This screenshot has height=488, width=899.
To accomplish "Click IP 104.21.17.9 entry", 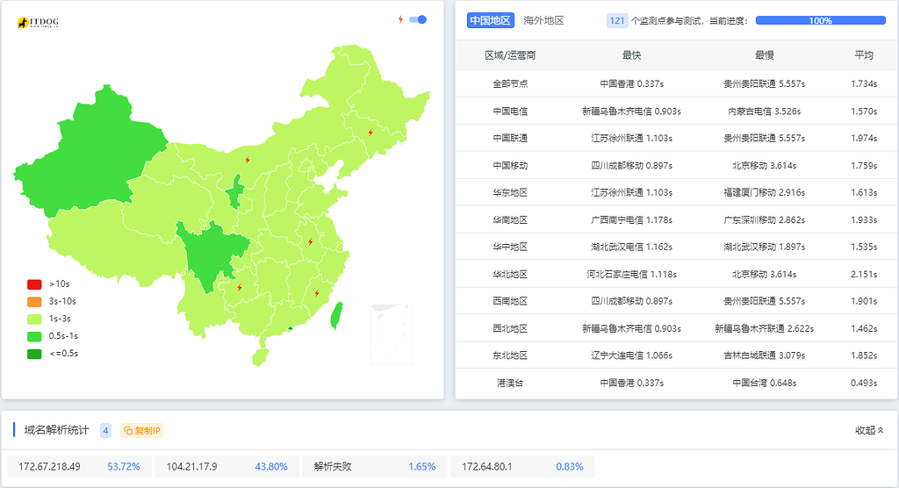I will click(x=227, y=466).
